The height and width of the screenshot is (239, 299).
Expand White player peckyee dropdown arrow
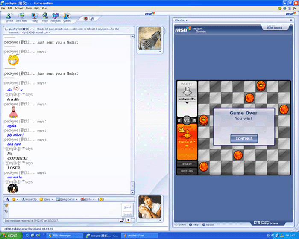pos(187,103)
